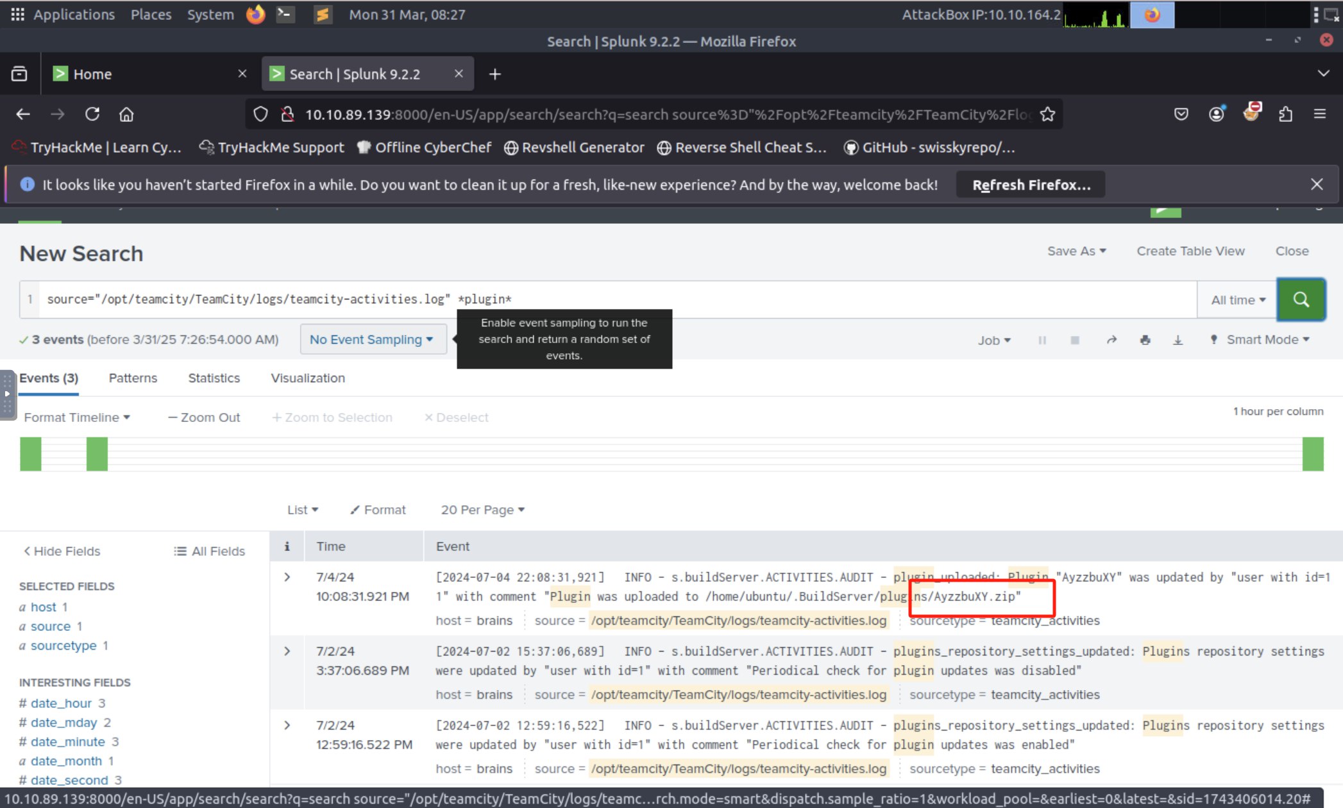The height and width of the screenshot is (808, 1343).
Task: Open the No Event Sampling dropdown
Action: click(372, 339)
